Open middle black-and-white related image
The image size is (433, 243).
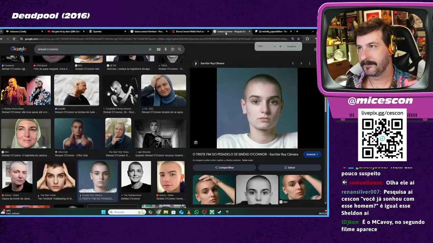pos(257,189)
